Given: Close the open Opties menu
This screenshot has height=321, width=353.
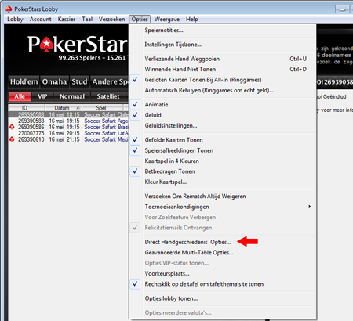Looking at the screenshot, I should pyautogui.click(x=140, y=20).
